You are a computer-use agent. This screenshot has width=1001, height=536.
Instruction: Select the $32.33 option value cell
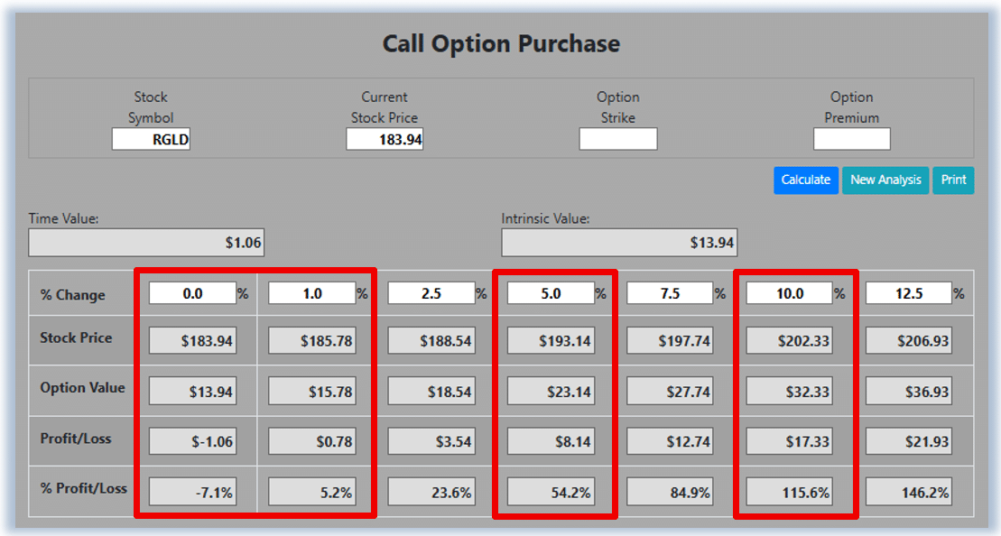point(790,391)
